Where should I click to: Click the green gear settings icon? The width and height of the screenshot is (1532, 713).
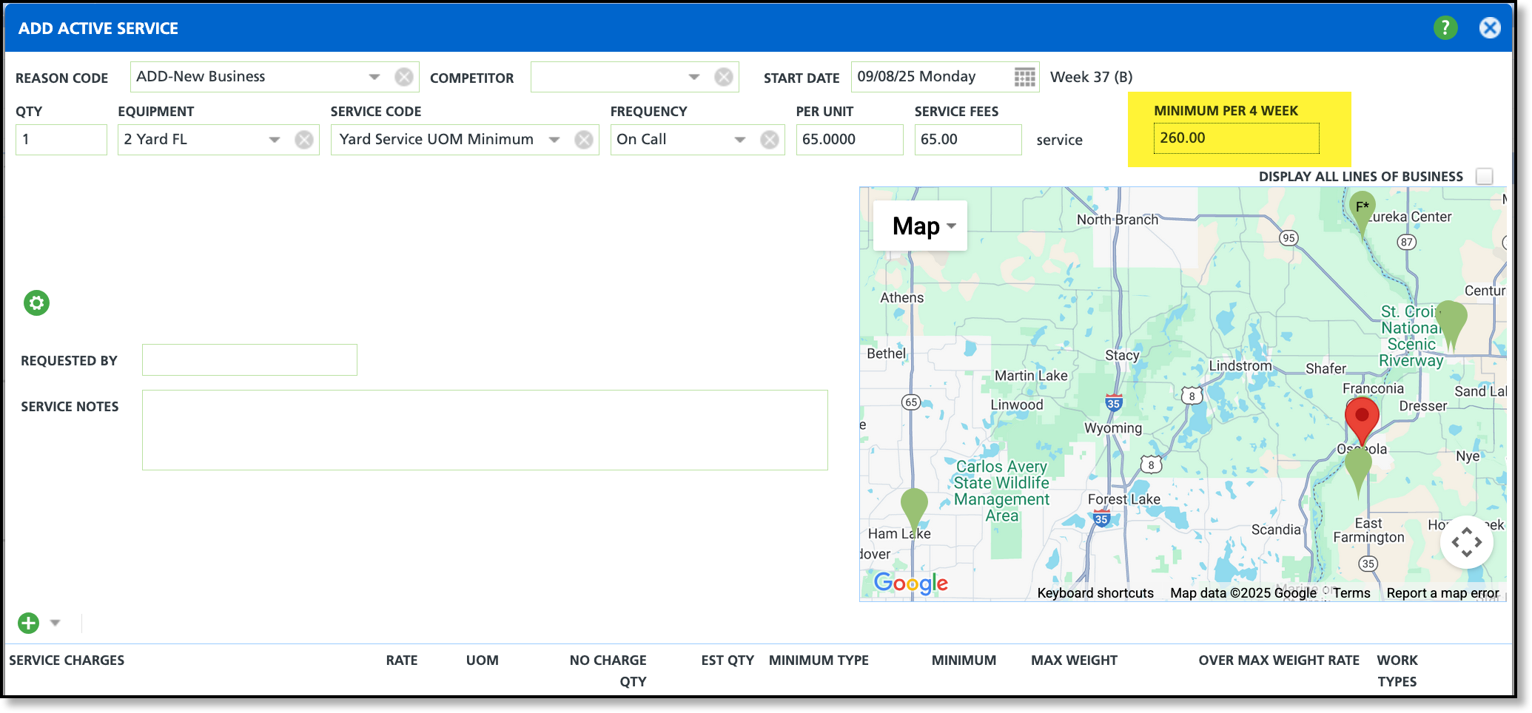pos(36,303)
